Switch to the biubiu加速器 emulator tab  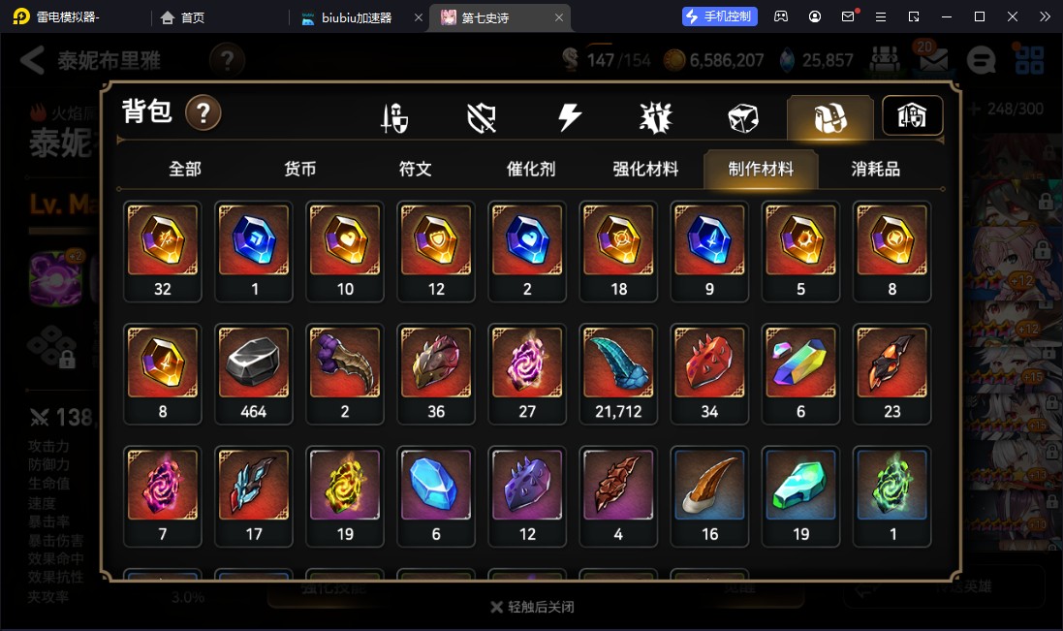click(x=357, y=17)
